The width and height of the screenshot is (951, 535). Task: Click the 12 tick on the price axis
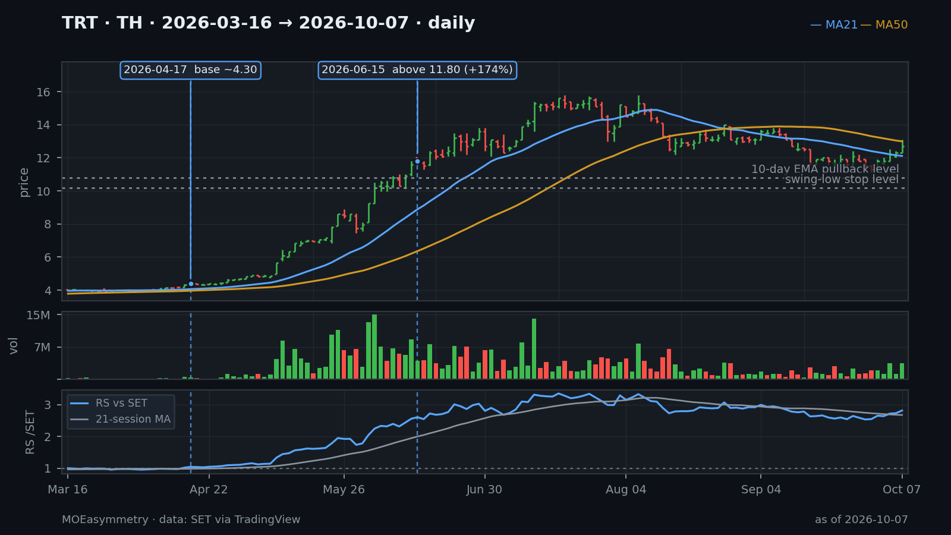click(x=43, y=158)
